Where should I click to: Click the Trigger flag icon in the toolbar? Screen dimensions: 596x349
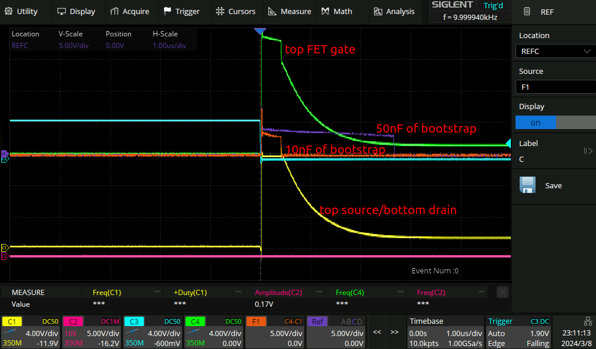(x=168, y=11)
